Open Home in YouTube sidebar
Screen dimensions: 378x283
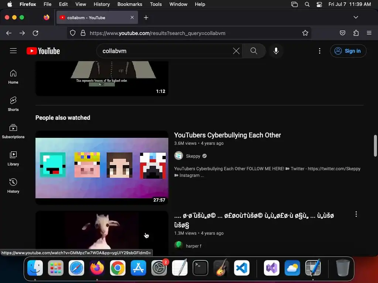(x=13, y=77)
